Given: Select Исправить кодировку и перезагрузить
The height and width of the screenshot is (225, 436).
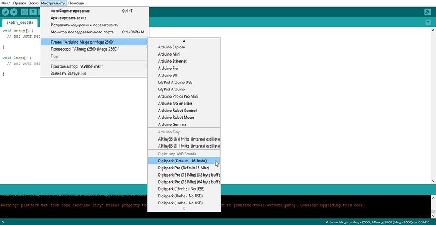Looking at the screenshot, I should point(94,25).
